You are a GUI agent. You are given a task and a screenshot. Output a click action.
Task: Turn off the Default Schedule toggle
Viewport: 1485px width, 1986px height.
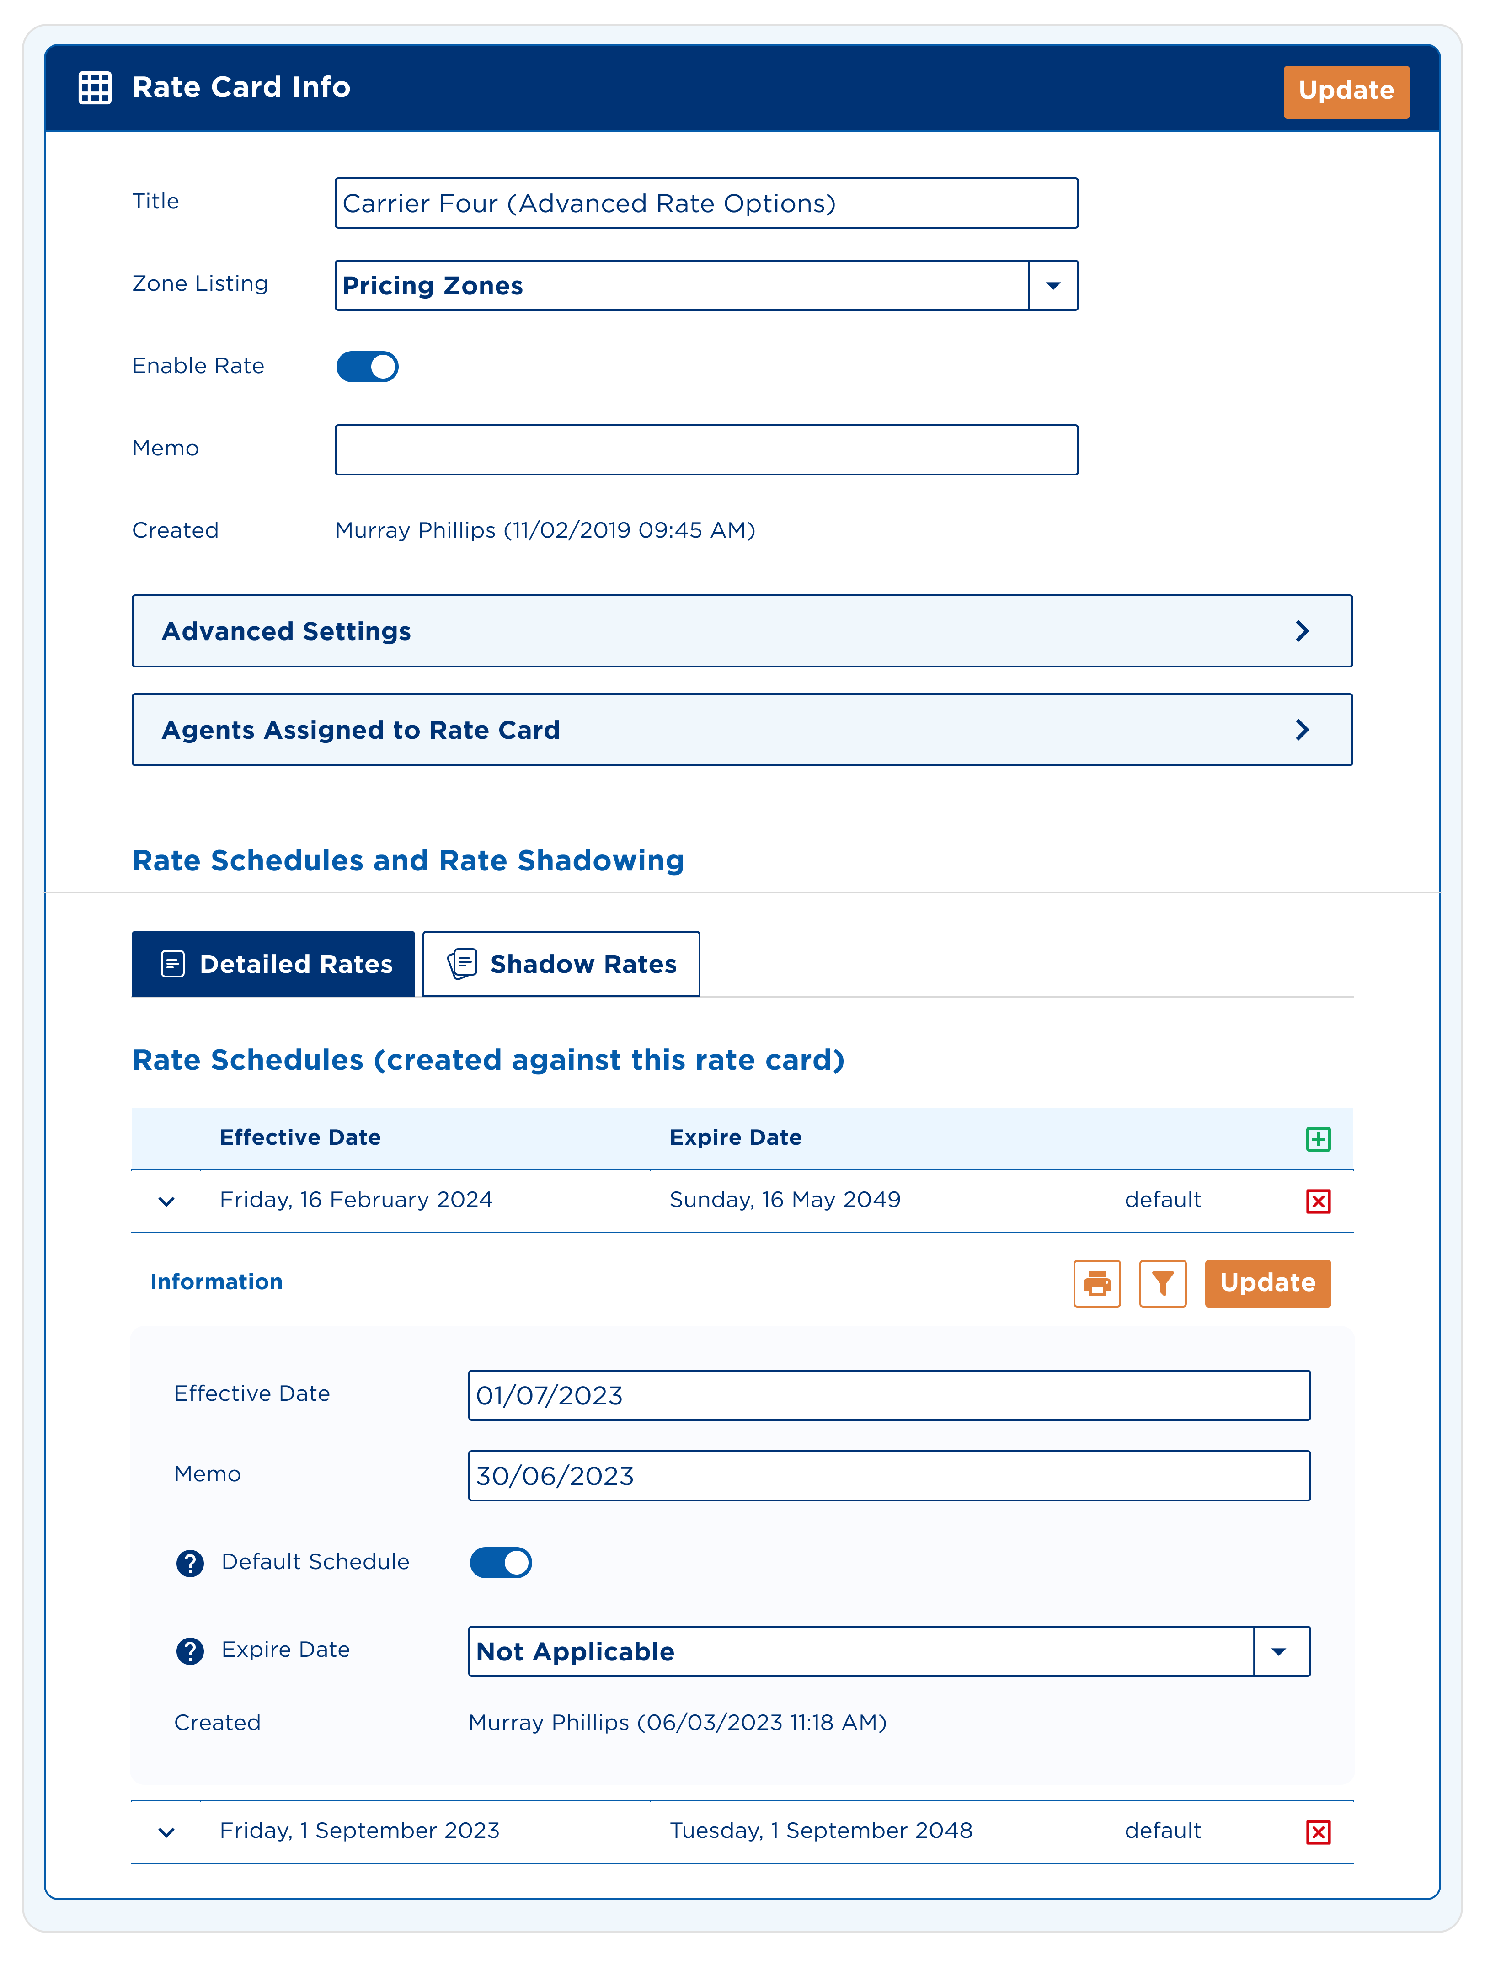pyautogui.click(x=501, y=1562)
